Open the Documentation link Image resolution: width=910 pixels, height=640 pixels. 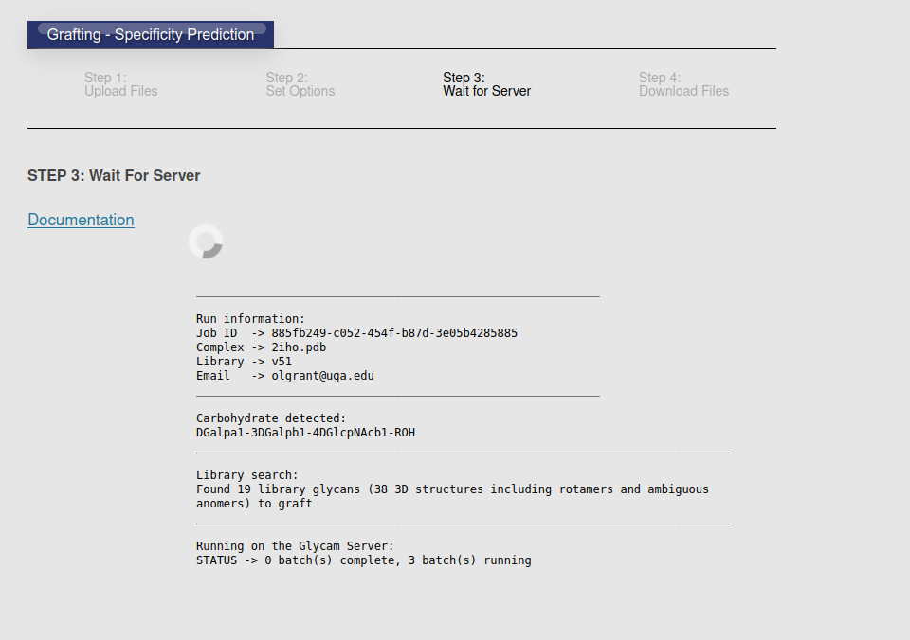(x=81, y=220)
